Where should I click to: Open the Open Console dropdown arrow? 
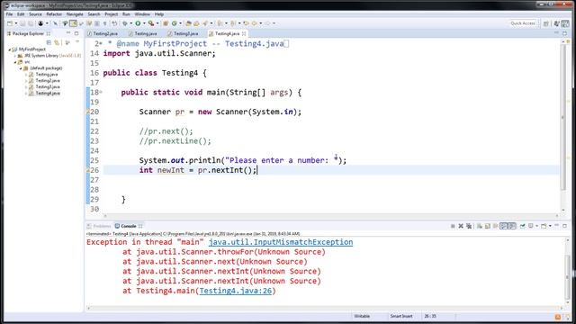coord(550,226)
